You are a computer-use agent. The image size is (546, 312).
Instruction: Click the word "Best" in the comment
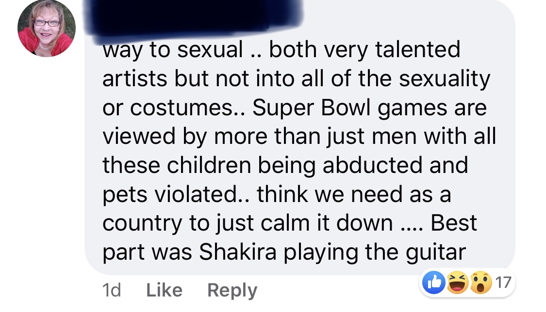(454, 222)
